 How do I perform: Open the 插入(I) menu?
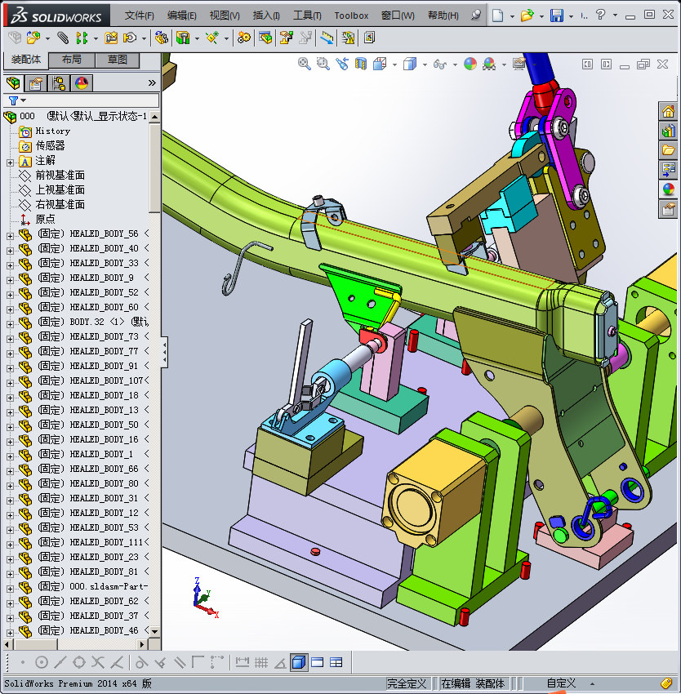pyautogui.click(x=266, y=16)
